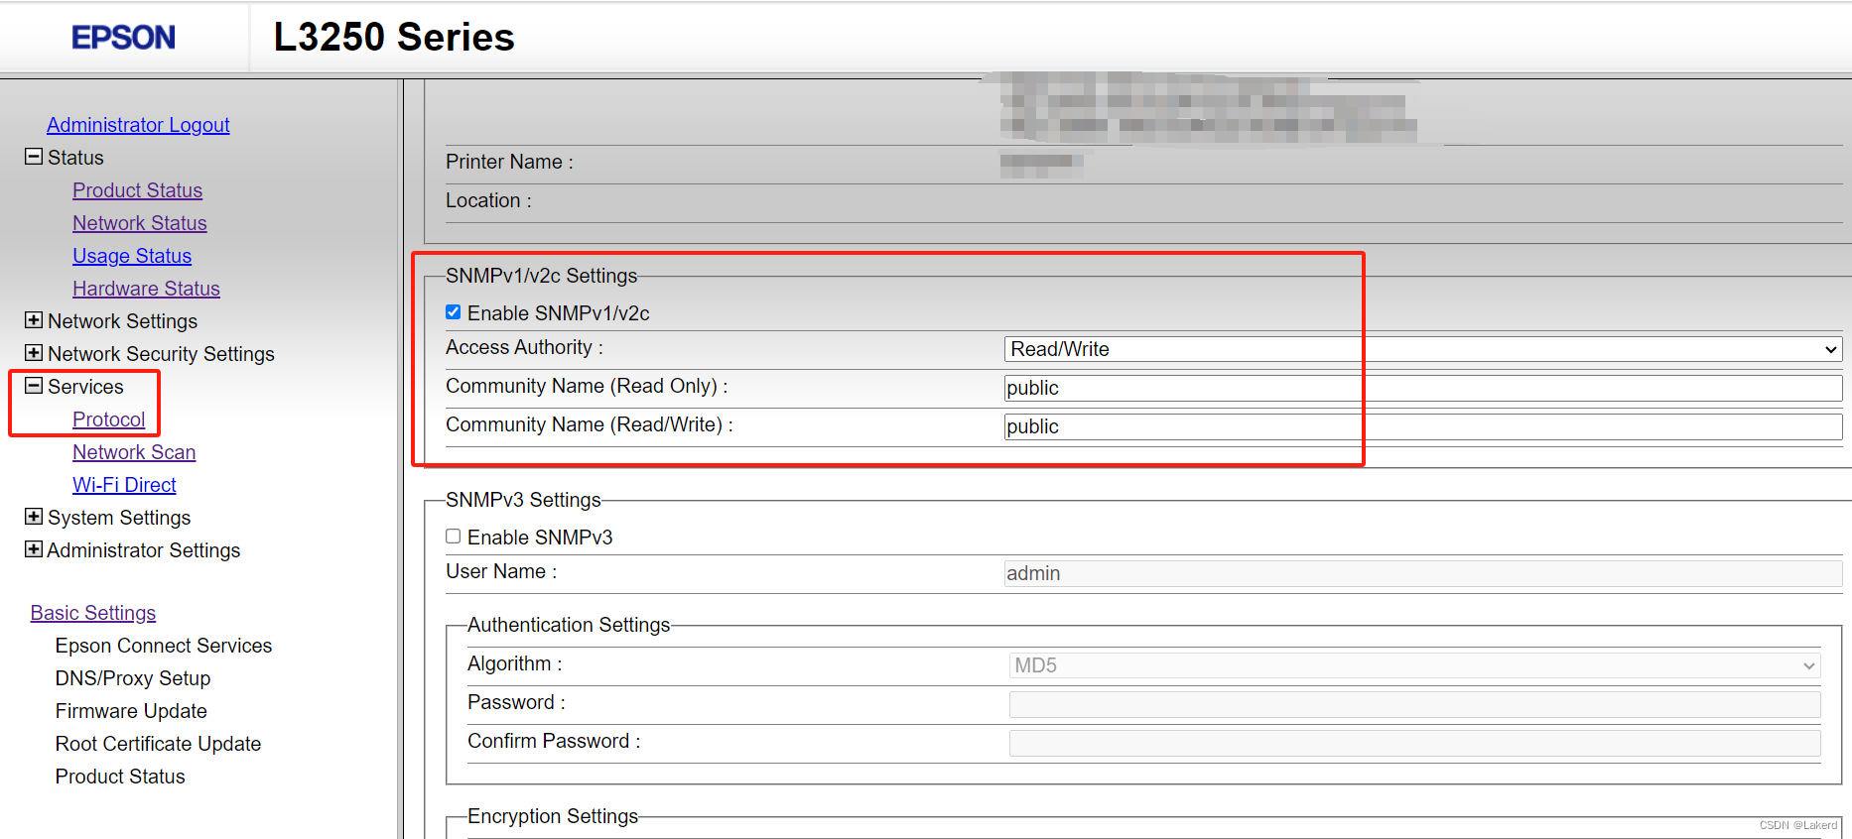Click the SNMPv3 Settings heading
This screenshot has height=839, width=1852.
pos(523,500)
